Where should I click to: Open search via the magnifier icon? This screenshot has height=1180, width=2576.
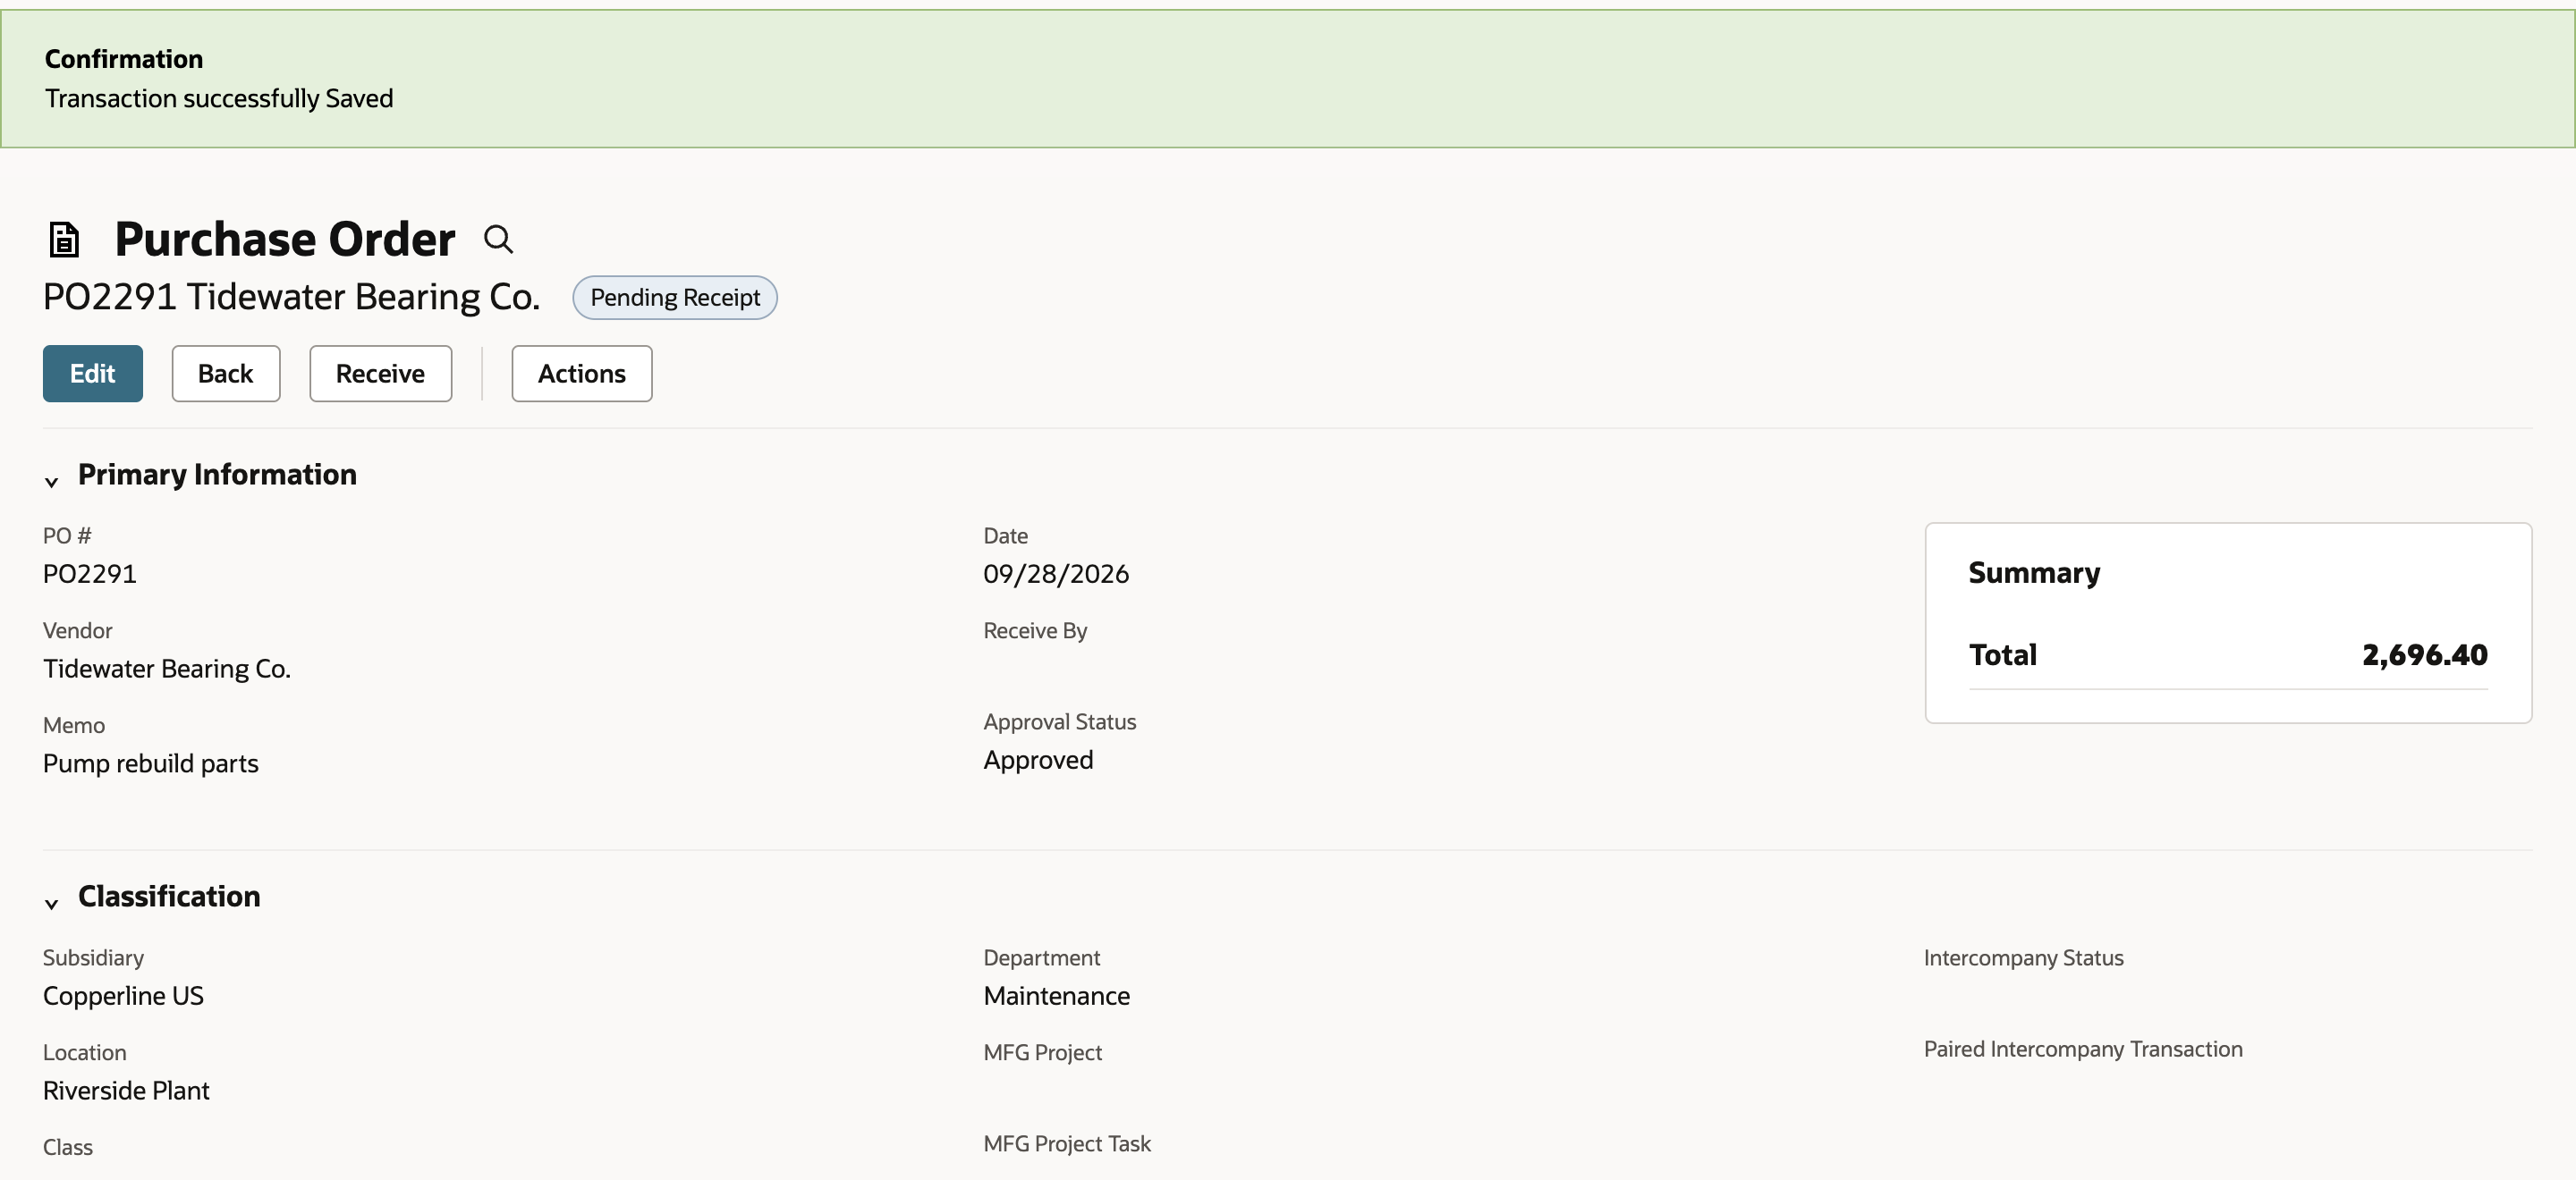(498, 240)
